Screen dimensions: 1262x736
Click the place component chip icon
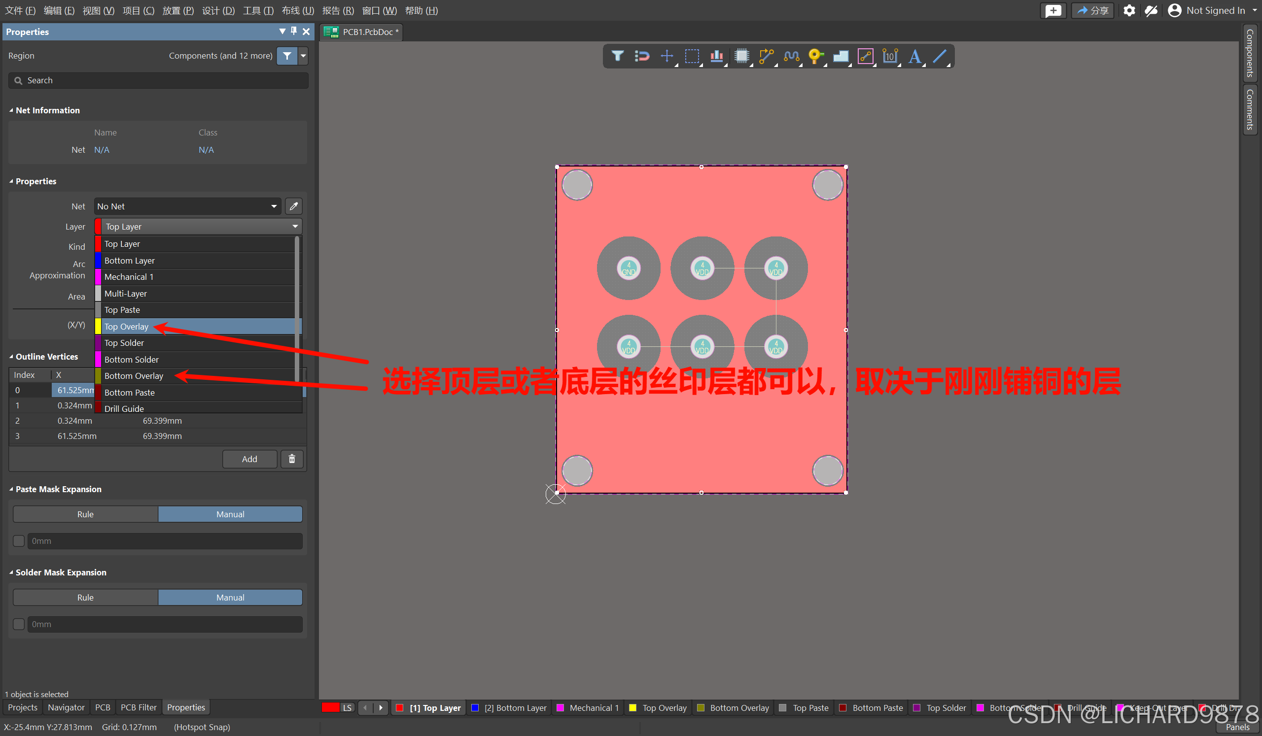[x=741, y=56]
